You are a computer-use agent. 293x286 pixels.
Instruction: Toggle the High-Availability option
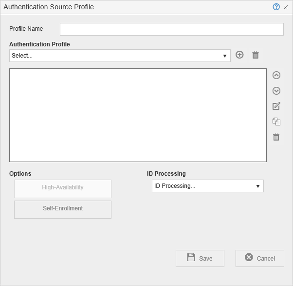pyautogui.click(x=63, y=188)
